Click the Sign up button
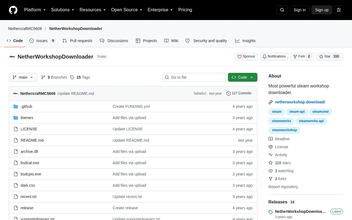This screenshot has width=352, height=220. pyautogui.click(x=322, y=10)
